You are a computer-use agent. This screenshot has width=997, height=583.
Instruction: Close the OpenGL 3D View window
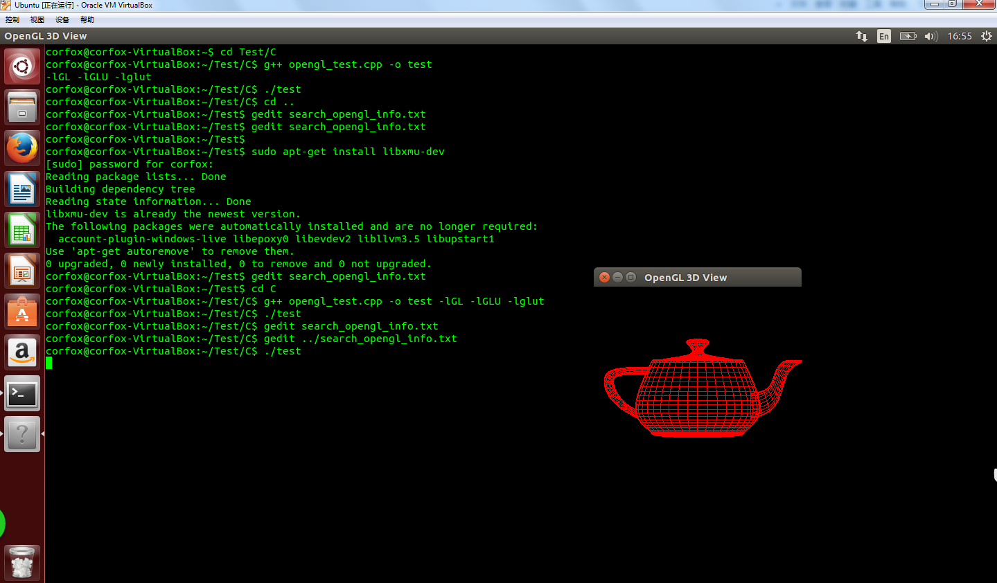[604, 277]
